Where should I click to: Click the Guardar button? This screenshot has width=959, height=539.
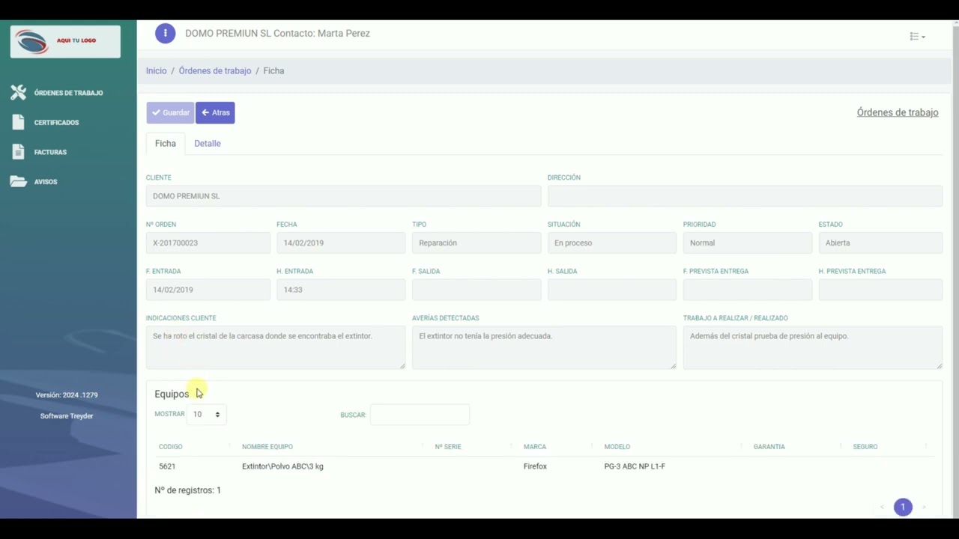coord(170,112)
